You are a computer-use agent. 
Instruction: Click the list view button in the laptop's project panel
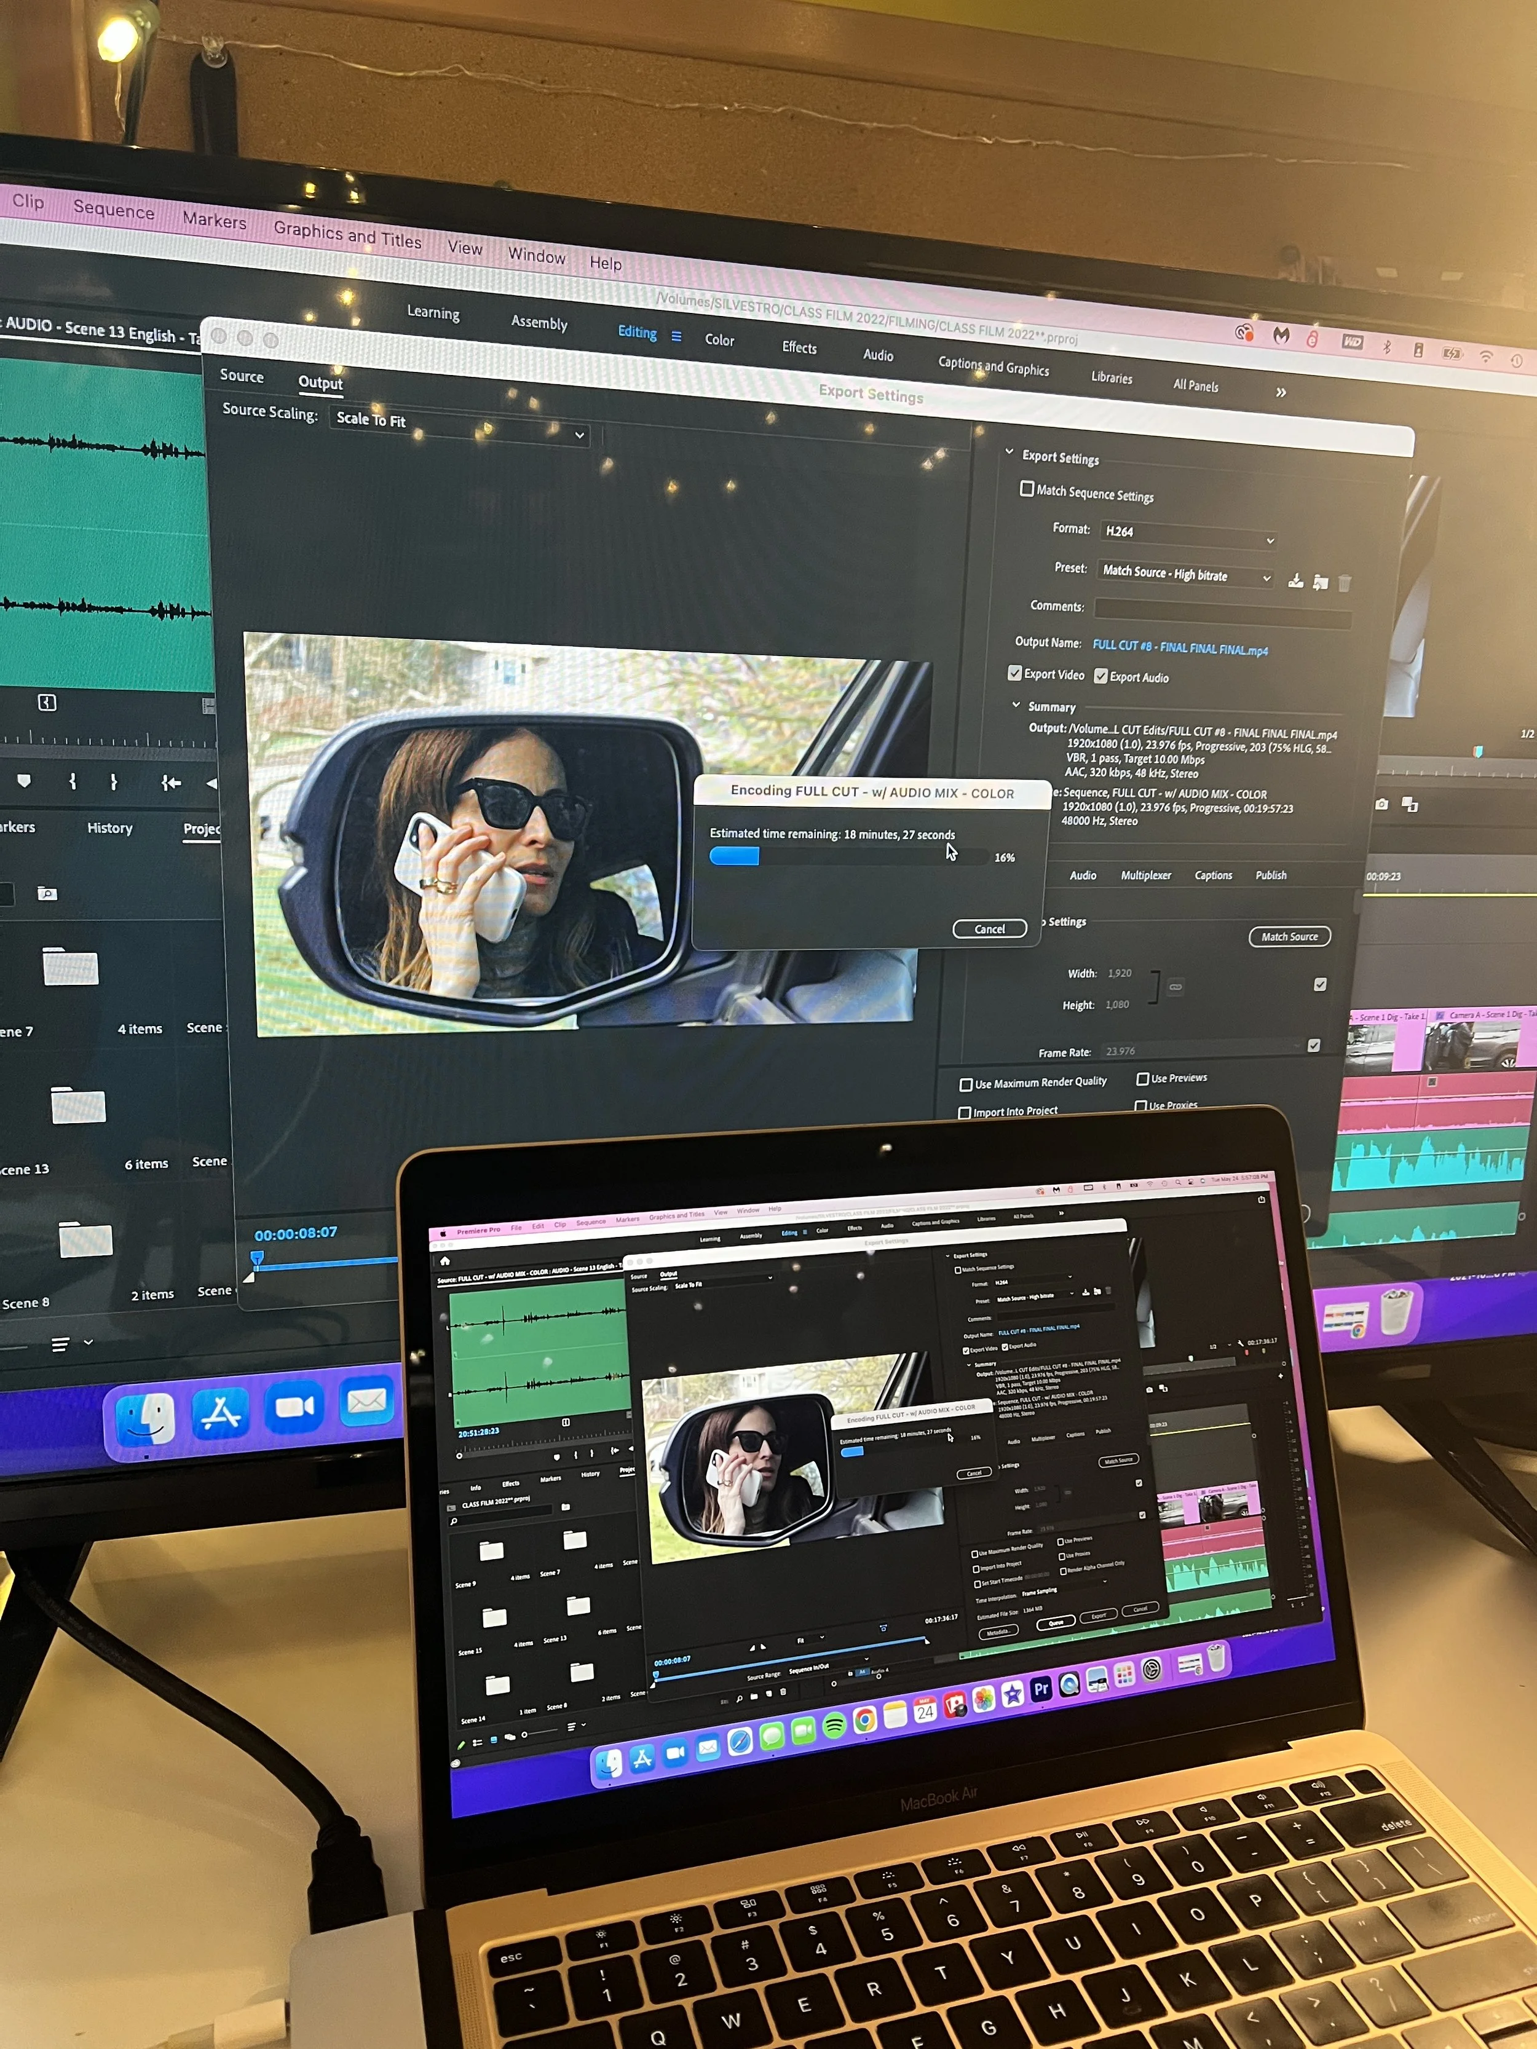478,1742
